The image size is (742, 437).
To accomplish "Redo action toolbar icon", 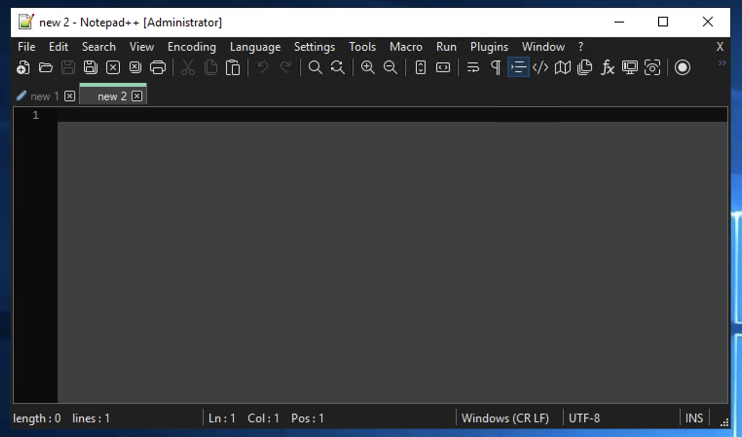I will pos(285,67).
